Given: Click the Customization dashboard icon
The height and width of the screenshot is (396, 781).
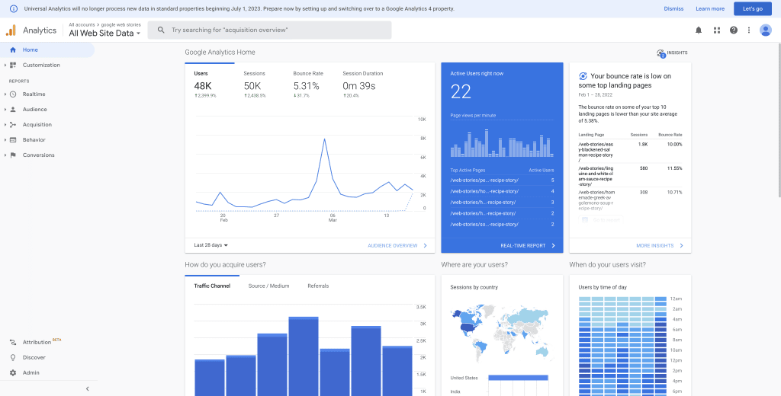Looking at the screenshot, I should (x=13, y=65).
